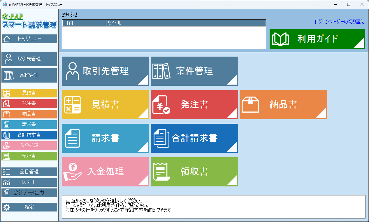Click the calculator icon on large 見積書 tile
The width and height of the screenshot is (369, 222).
pos(73,105)
